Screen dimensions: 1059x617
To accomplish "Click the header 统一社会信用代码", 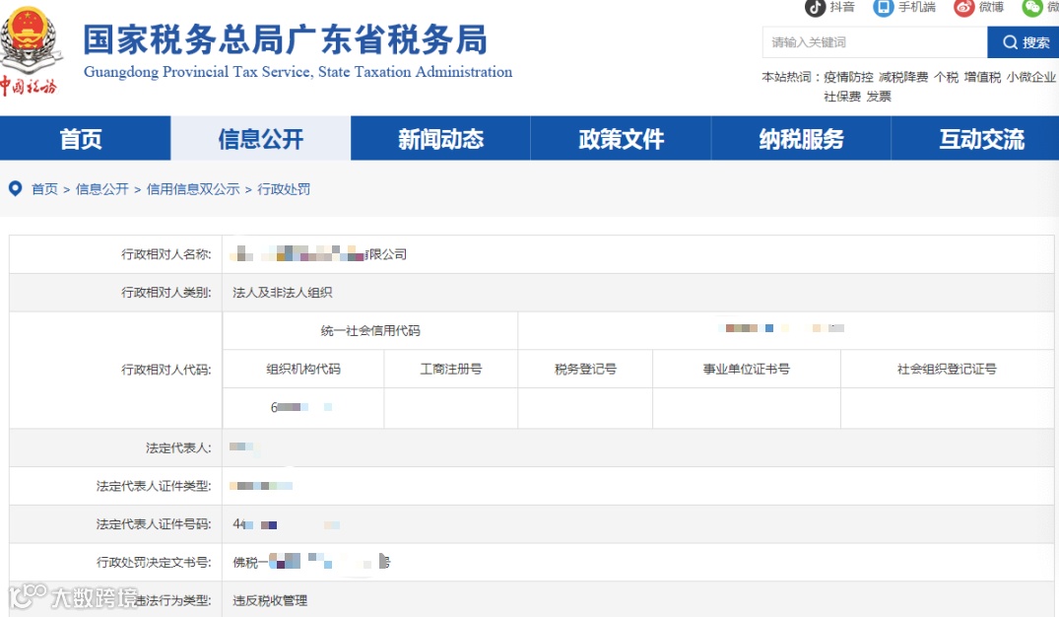I will [x=370, y=330].
